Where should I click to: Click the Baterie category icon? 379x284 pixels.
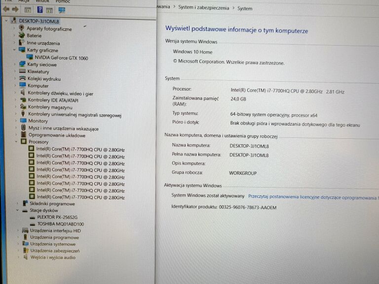pos(22,35)
